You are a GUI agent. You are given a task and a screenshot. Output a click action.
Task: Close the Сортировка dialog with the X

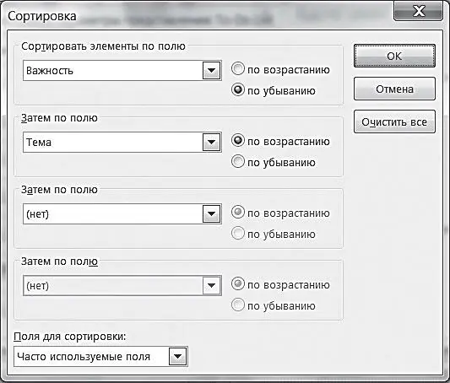click(419, 12)
